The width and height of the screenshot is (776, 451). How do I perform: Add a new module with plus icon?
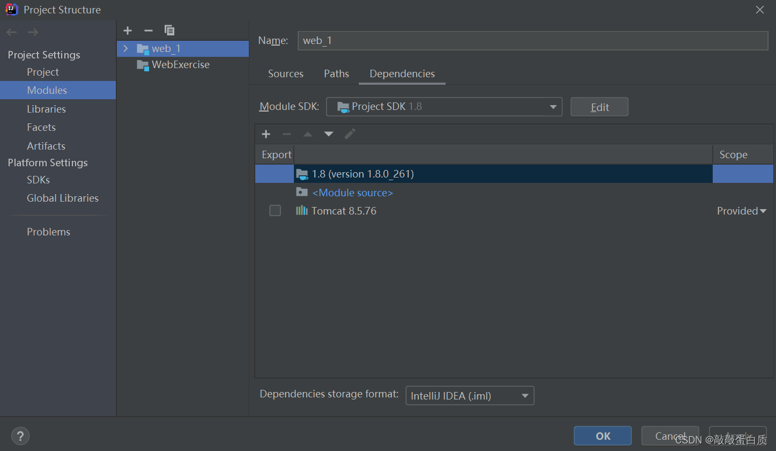(128, 31)
